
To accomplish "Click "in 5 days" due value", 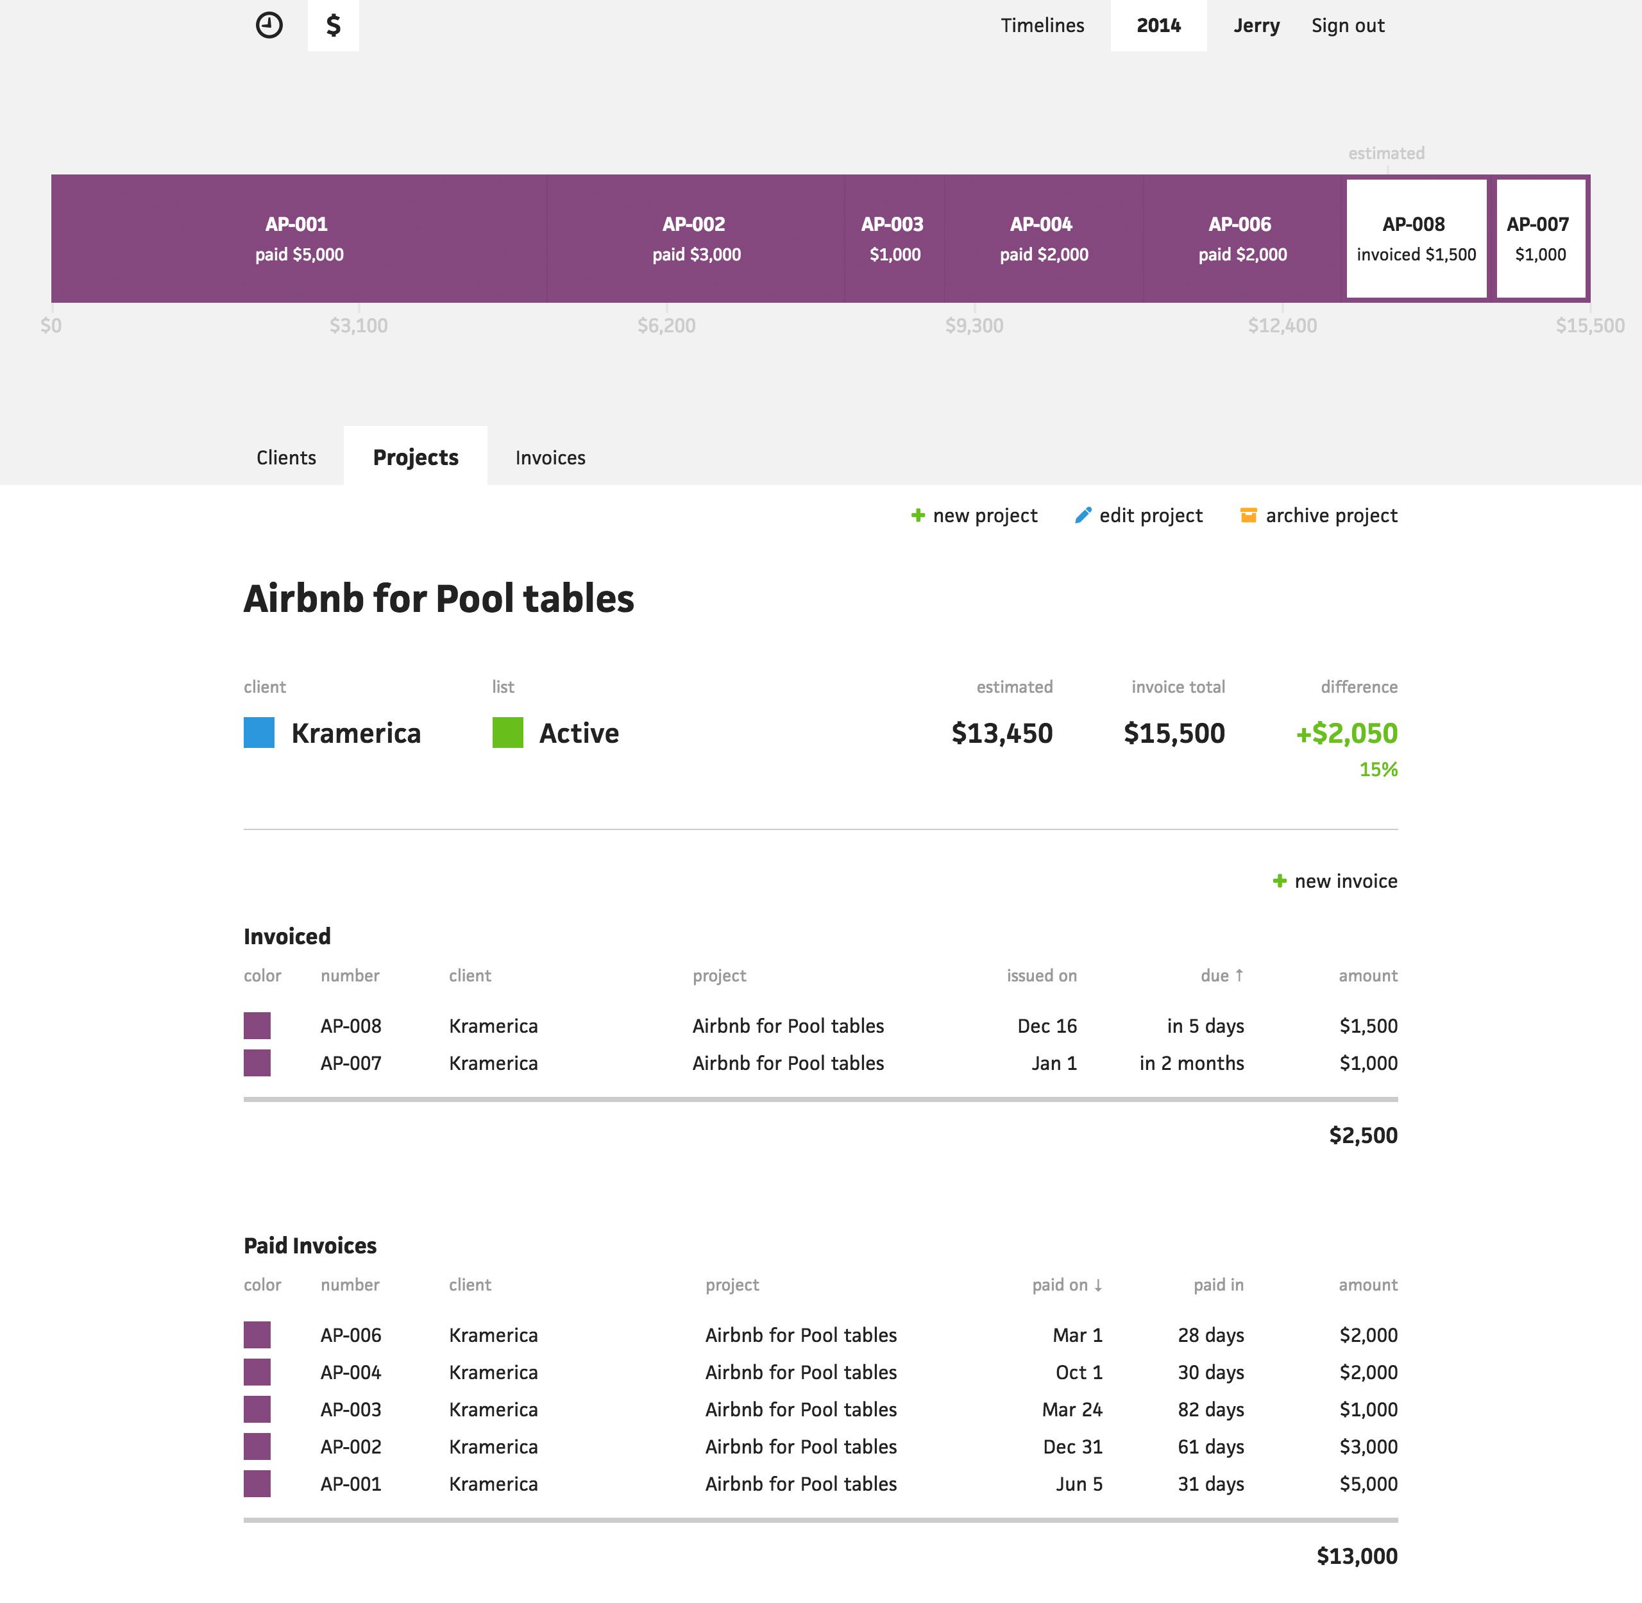I will pos(1205,1026).
